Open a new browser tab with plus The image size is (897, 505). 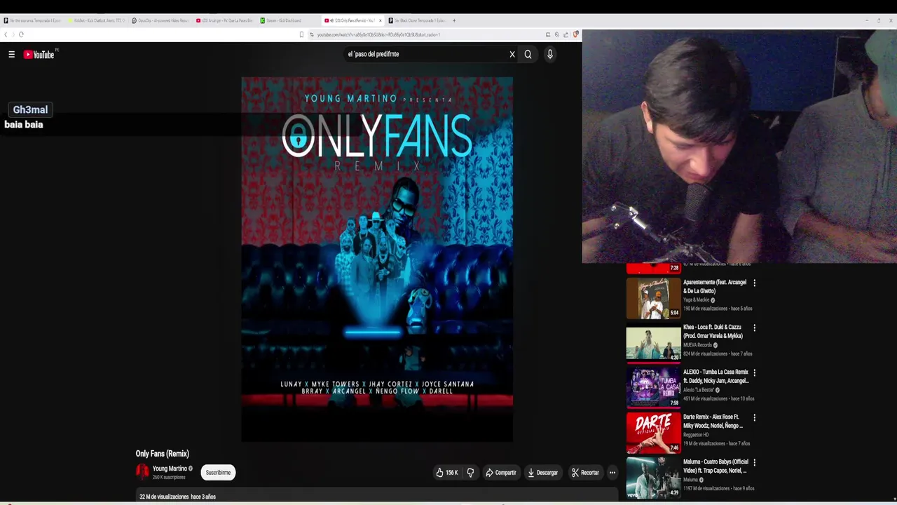click(454, 20)
